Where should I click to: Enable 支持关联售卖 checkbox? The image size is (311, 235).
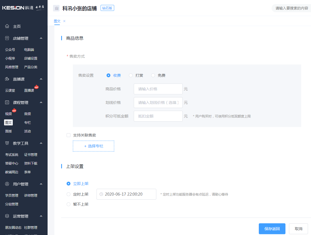[x=68, y=135]
